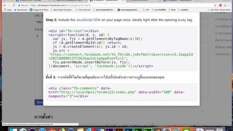Image resolution: width=233 pixels, height=131 pixels.
Task: Click the connect.facebook.net sdk.js URL string
Action: click(x=121, y=56)
